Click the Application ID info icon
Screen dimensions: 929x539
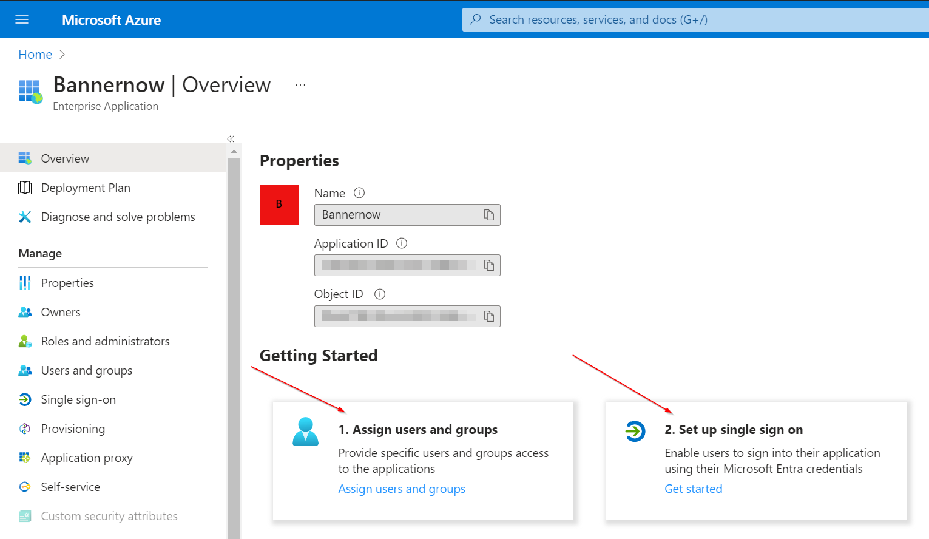coord(402,243)
